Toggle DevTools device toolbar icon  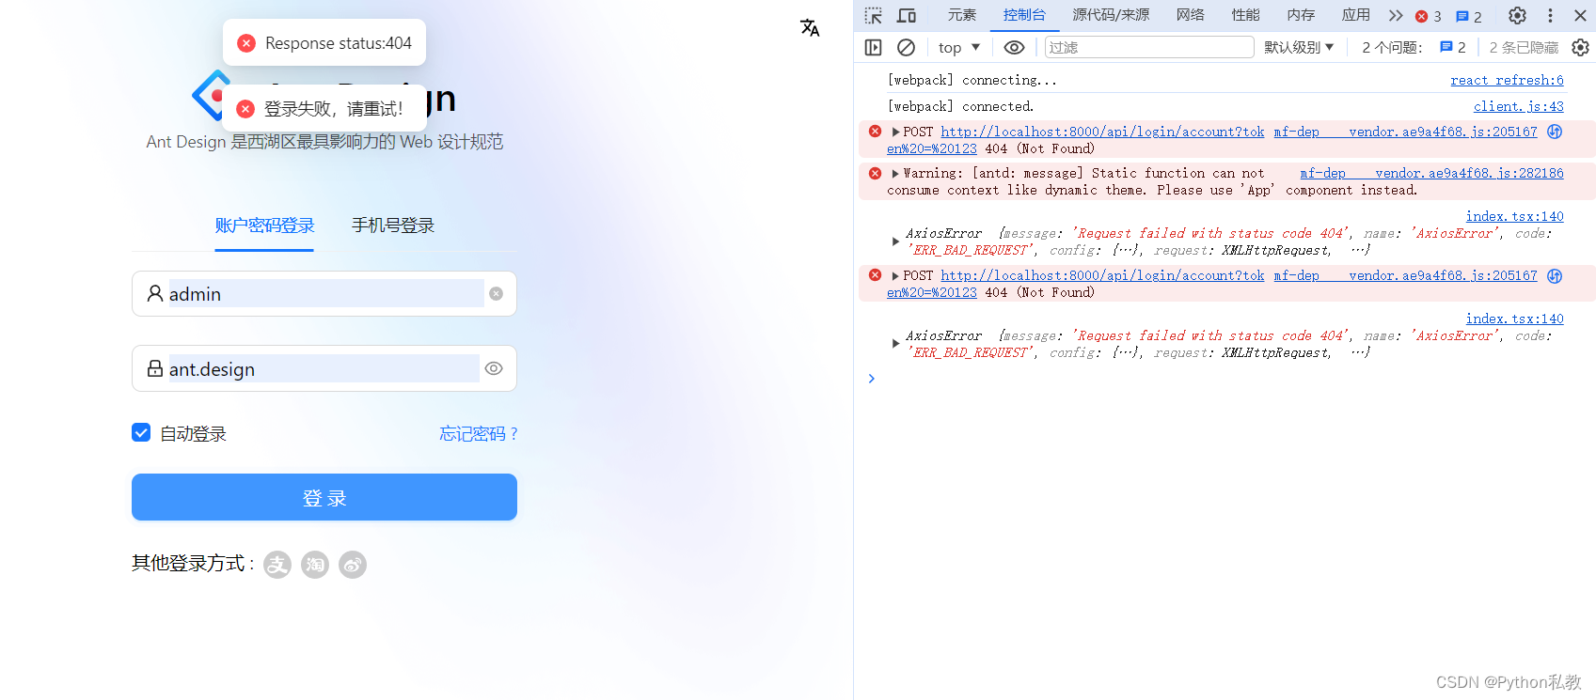tap(906, 16)
